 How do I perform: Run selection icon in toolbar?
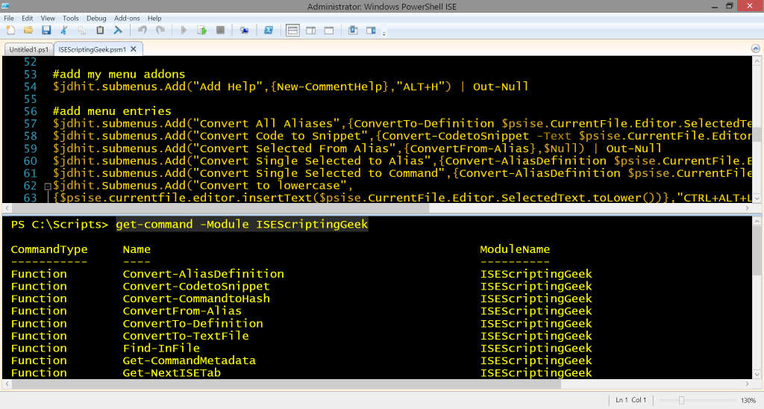pyautogui.click(x=201, y=30)
